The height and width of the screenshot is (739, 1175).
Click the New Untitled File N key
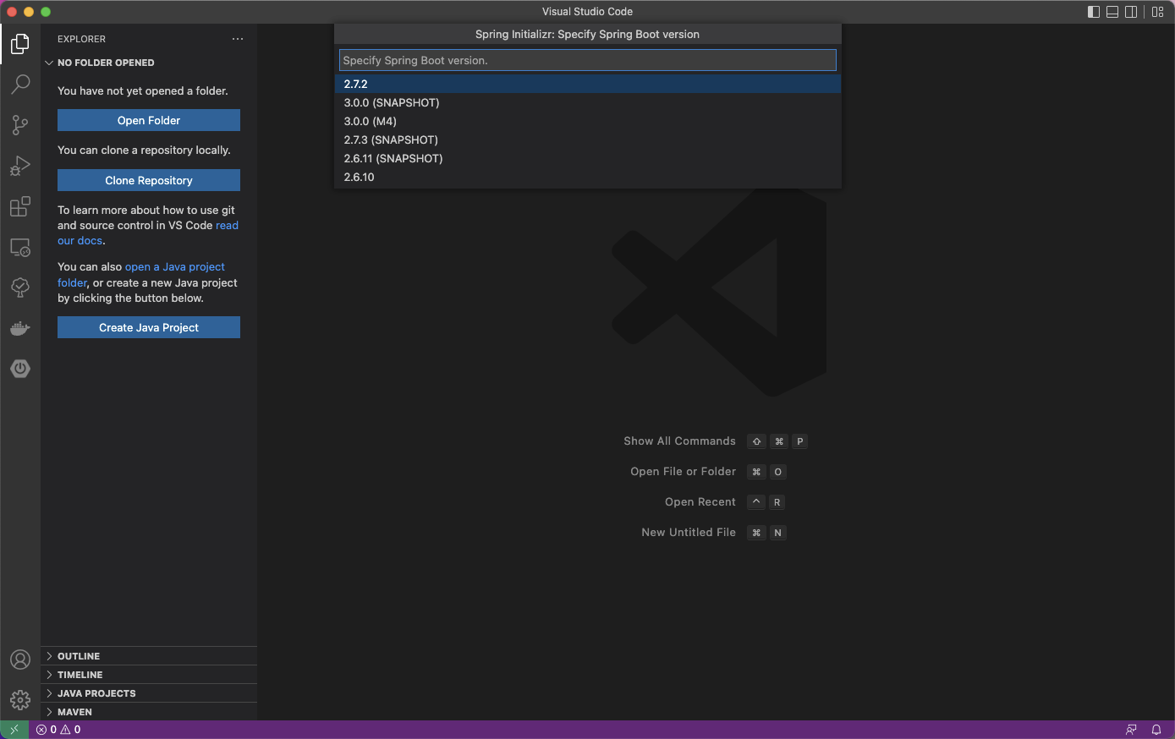pos(778,533)
